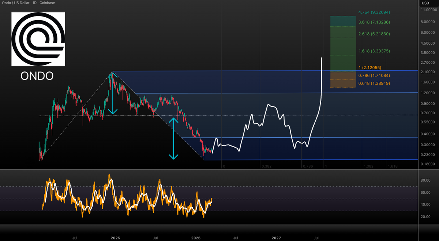Click the ONDO circular logo image
Screen dimensions: 439x241
[38, 39]
